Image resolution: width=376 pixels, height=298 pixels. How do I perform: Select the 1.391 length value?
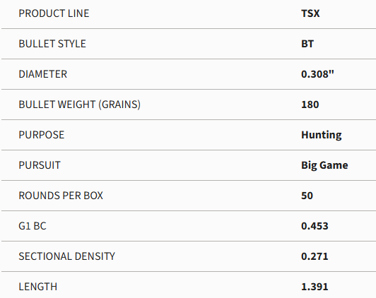[315, 287]
